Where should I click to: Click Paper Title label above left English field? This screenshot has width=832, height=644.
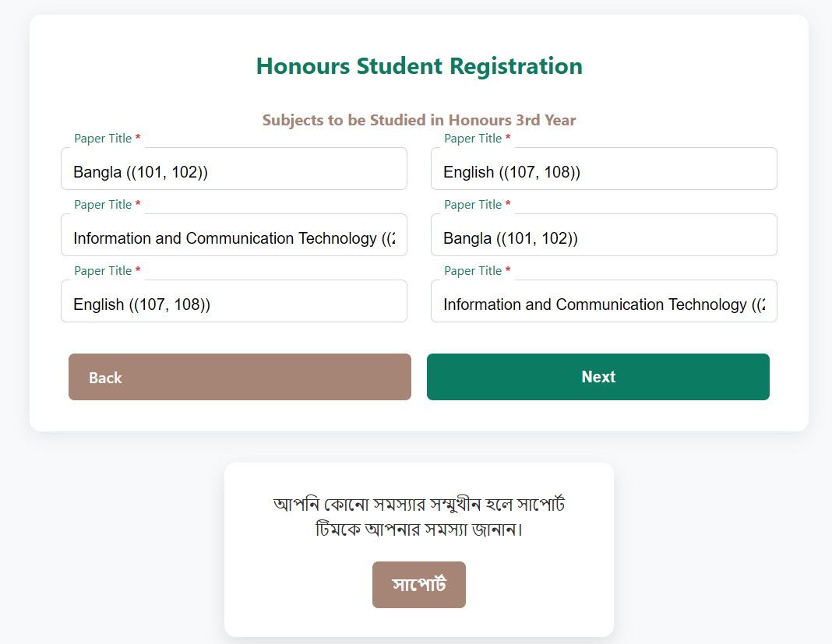click(103, 271)
